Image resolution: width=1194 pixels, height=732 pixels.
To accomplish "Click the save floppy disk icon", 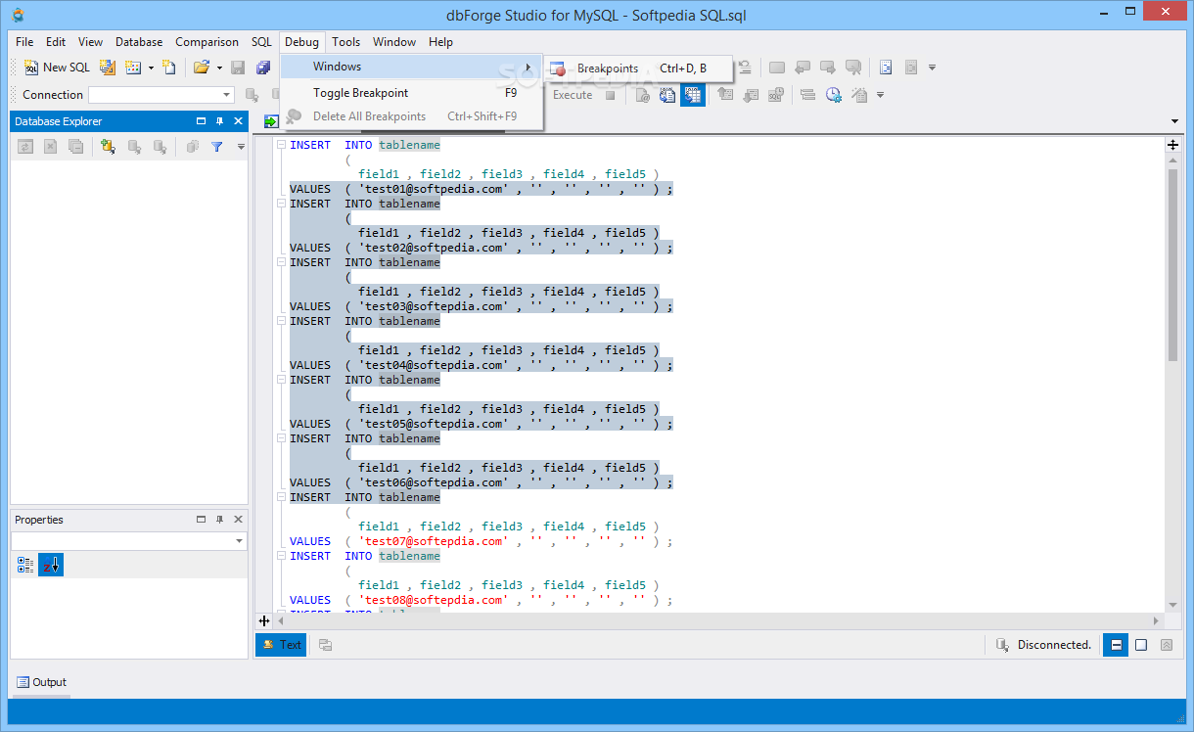I will pyautogui.click(x=238, y=68).
